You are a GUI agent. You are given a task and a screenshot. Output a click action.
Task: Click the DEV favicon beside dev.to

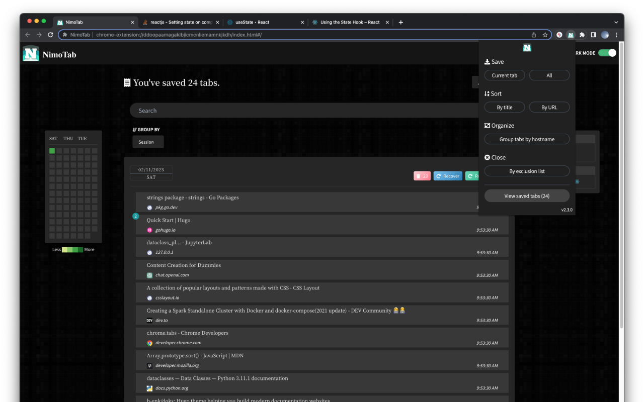[149, 321]
